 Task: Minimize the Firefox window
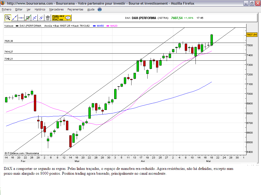(x=246, y=3)
